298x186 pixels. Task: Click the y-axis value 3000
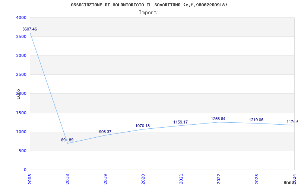tap(21, 55)
